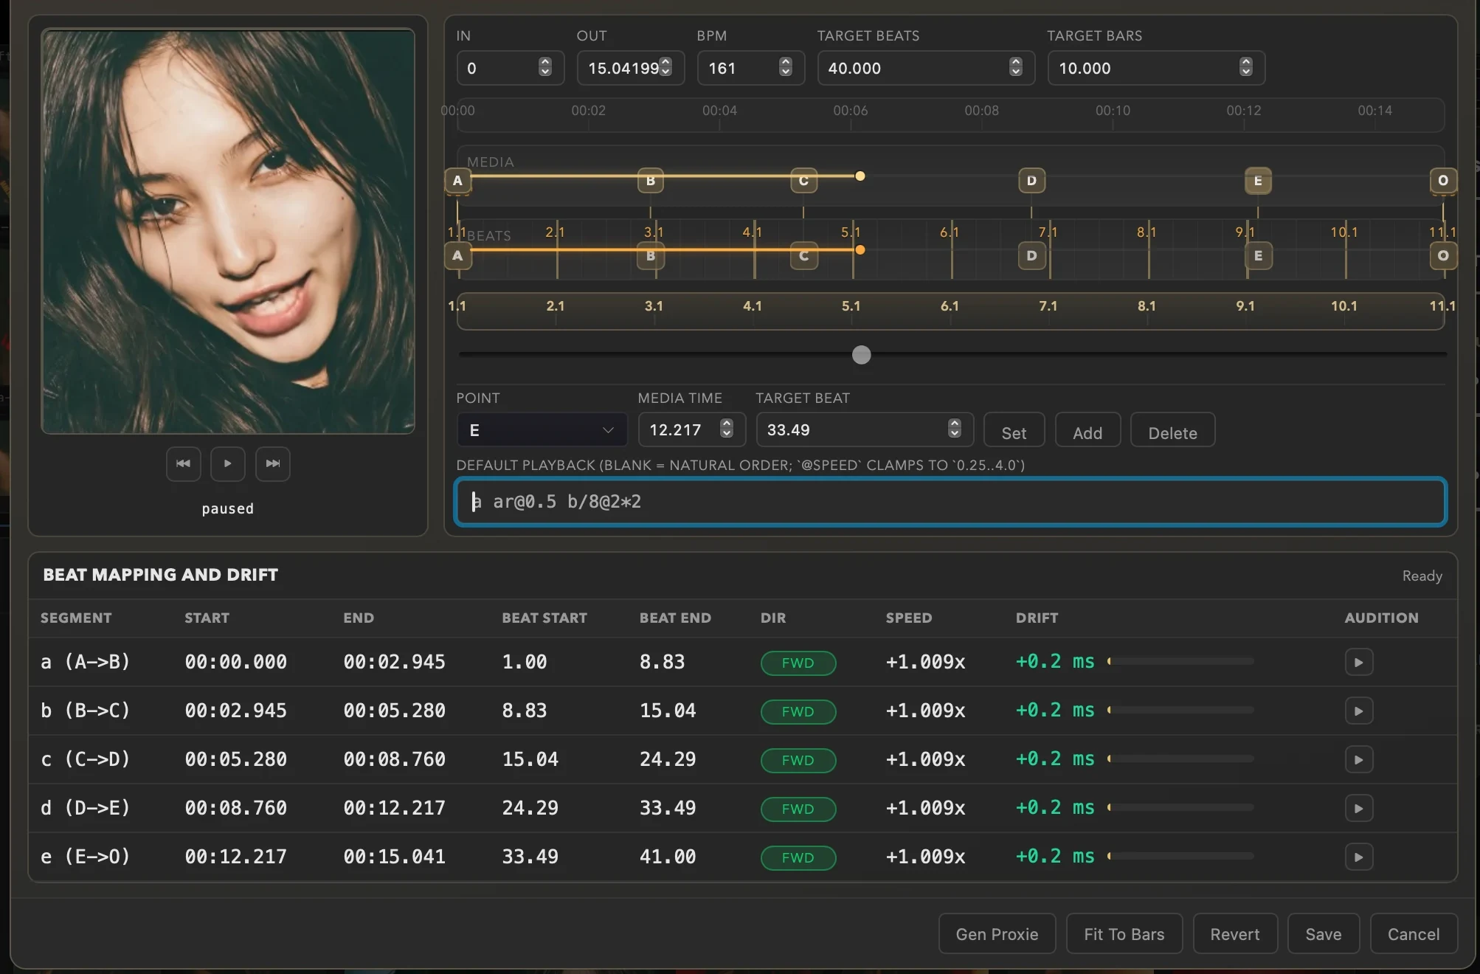1480x974 pixels.
Task: Click the FWD badge for segment c
Action: click(798, 760)
